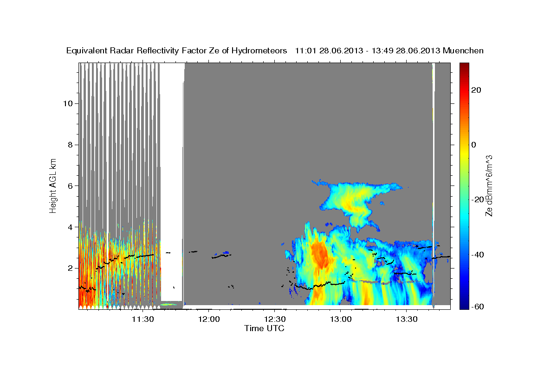Image resolution: width=557 pixels, height=371 pixels.
Task: Click the height tick label '8'
Action: [71, 145]
